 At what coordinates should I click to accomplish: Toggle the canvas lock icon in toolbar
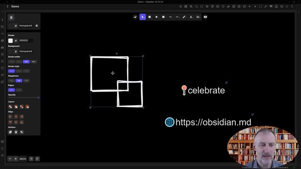point(135,17)
